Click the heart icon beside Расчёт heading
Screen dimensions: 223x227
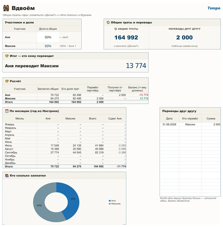(7, 81)
